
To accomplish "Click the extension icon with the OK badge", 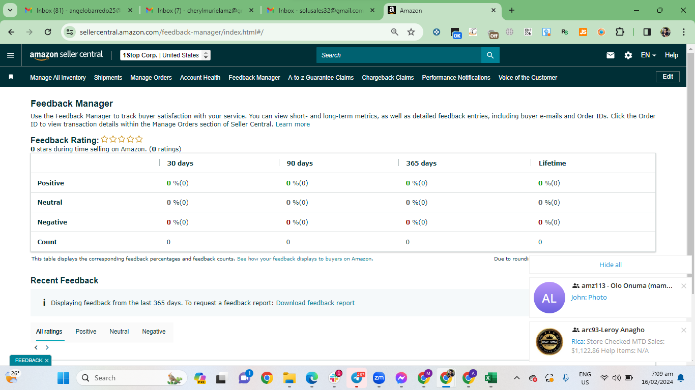I will [x=456, y=33].
